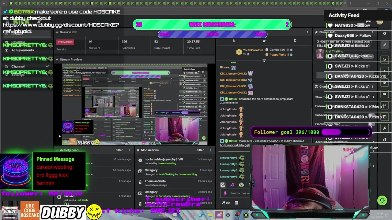
Task: Click the green headset support button
Action: point(382,200)
